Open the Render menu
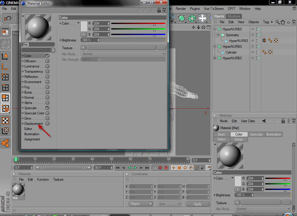 click(181, 9)
